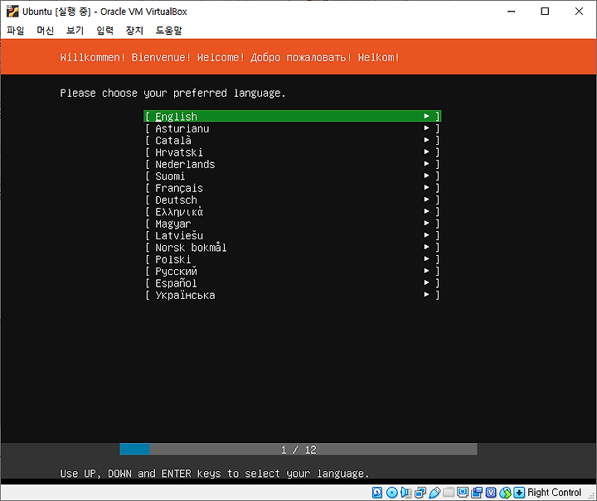Select the Suomi language row
The height and width of the screenshot is (501, 597).
pos(293,176)
